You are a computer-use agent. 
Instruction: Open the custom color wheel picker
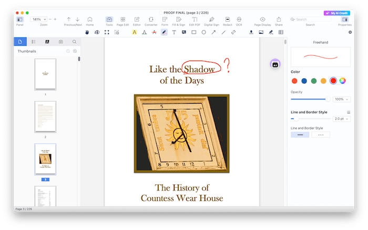click(342, 81)
